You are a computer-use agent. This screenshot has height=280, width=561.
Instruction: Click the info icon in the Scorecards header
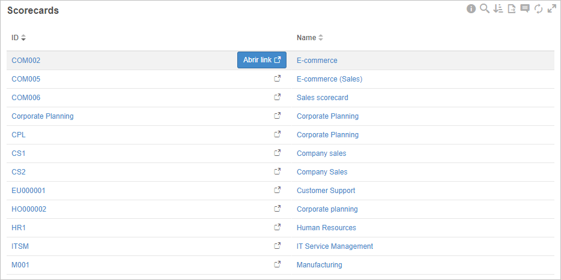click(x=471, y=9)
